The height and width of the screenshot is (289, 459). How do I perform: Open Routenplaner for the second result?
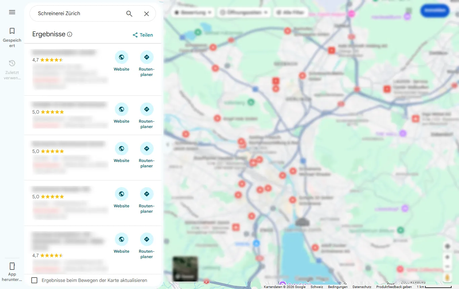(x=147, y=116)
